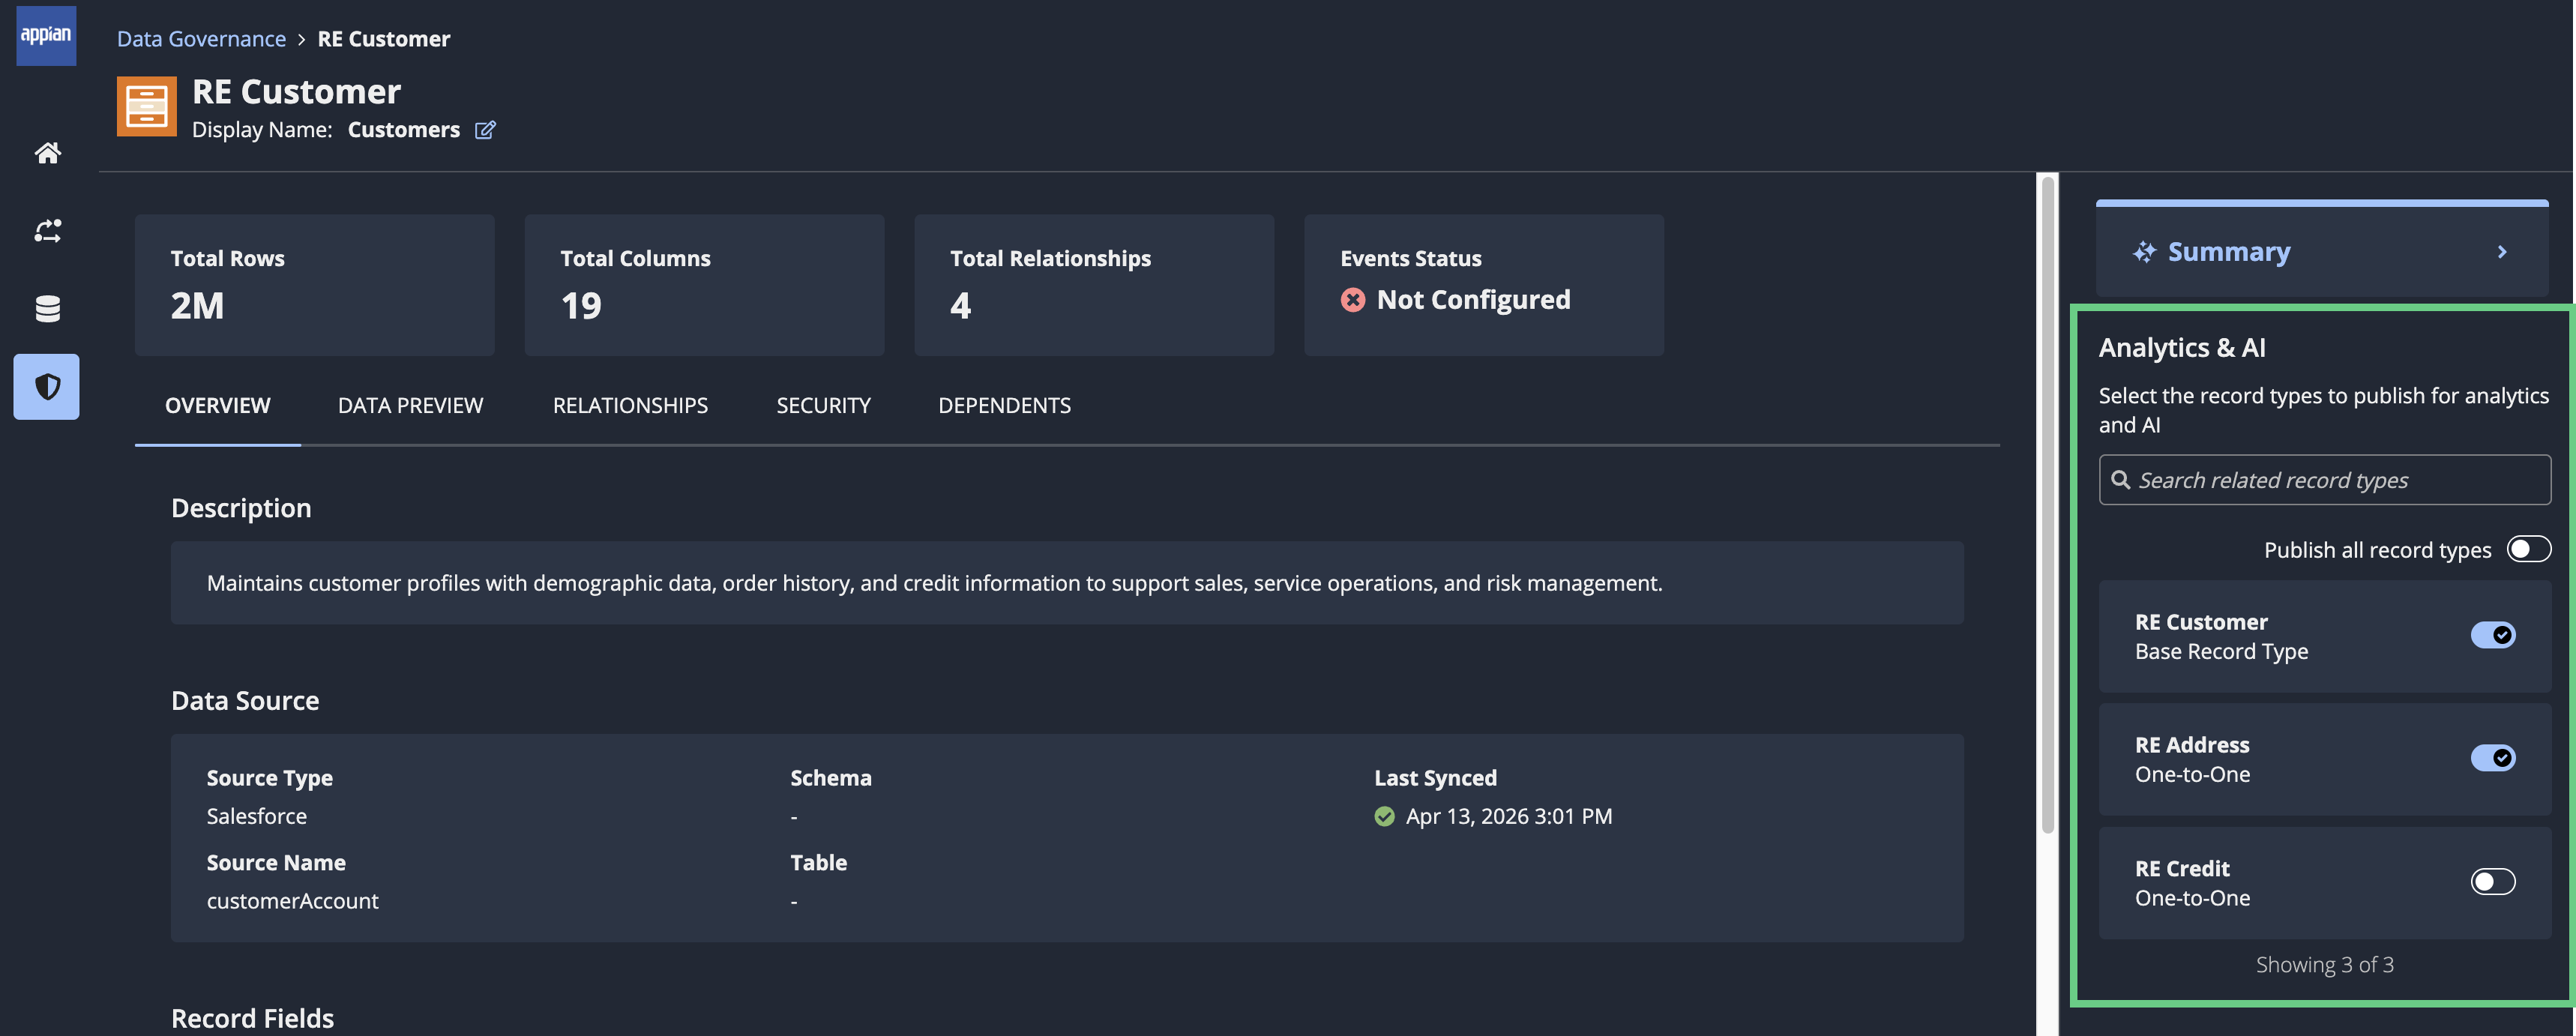2576x1036 pixels.
Task: Click the Summary sparkle icon
Action: (2144, 252)
